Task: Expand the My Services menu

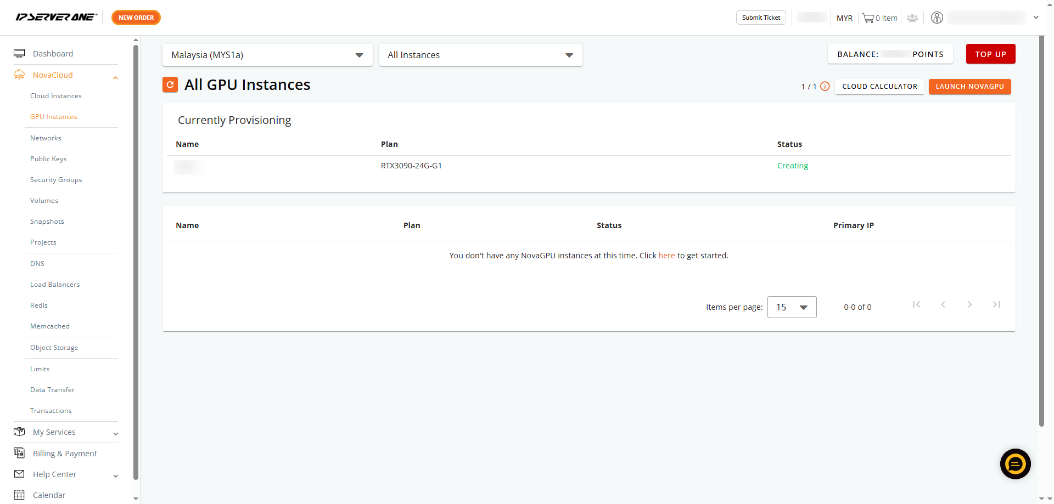Action: click(115, 434)
